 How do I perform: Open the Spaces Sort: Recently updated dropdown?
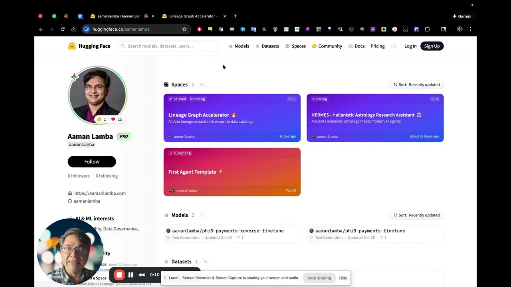416,85
